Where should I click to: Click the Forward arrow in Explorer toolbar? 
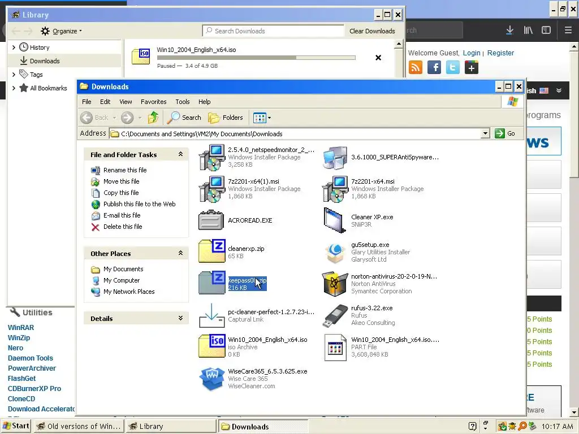127,118
